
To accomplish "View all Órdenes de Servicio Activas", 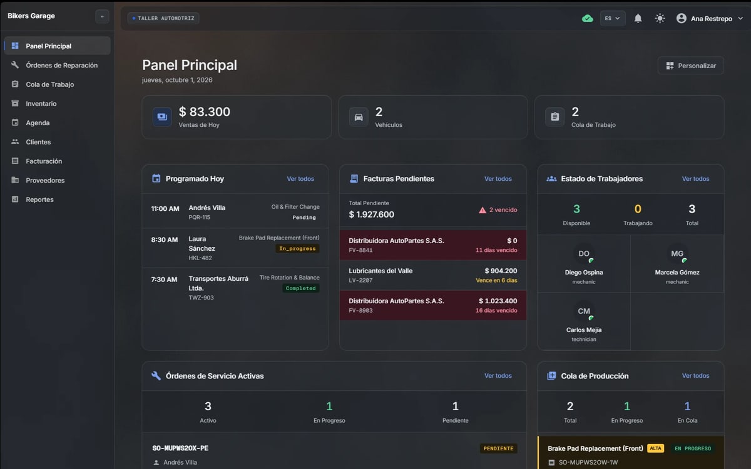I will [x=498, y=376].
